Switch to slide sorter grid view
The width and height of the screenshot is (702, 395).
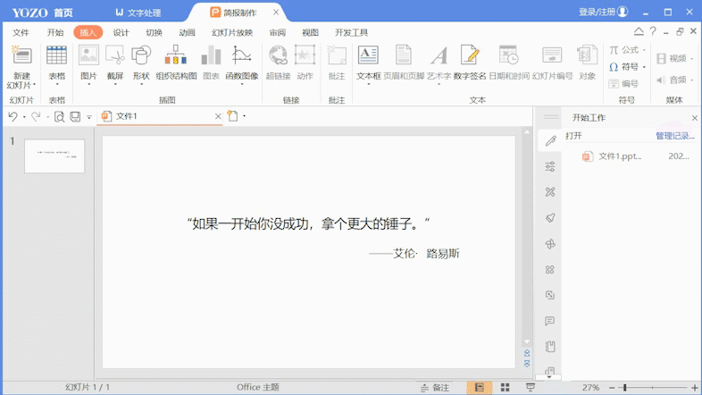point(505,387)
